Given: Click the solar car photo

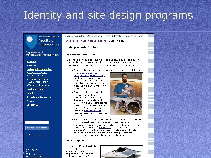Looking at the screenshot, I should coord(122,152).
